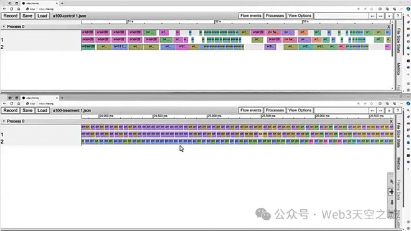
Task: Close the Process 0 track in the upper trace
Action: pyautogui.click(x=389, y=27)
